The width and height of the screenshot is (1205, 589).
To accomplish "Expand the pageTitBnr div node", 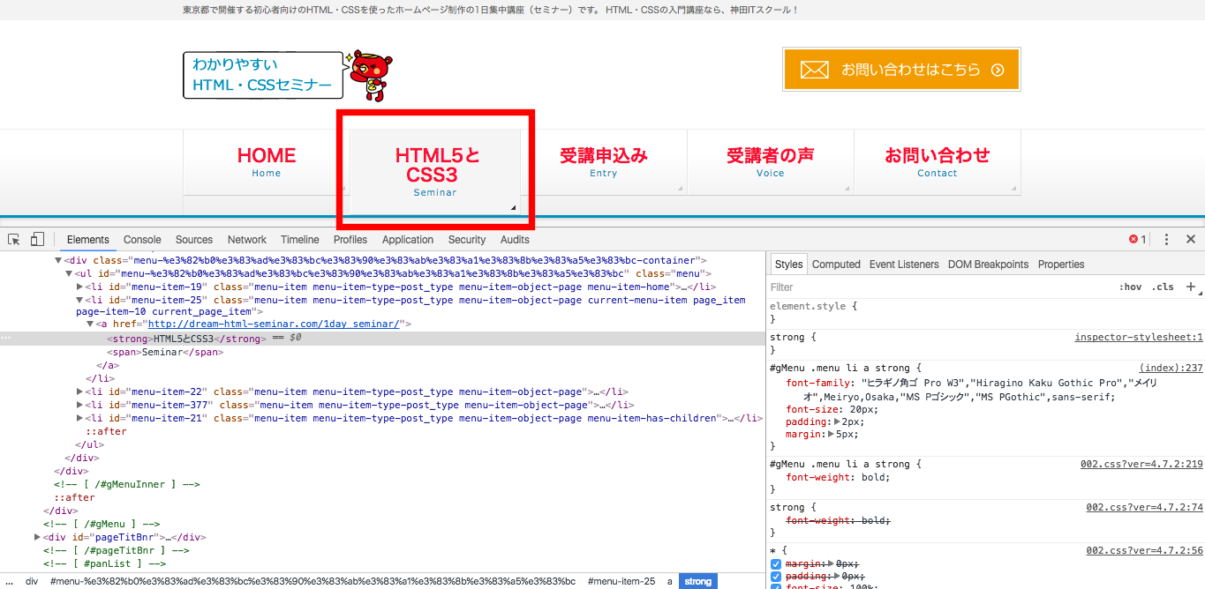I will click(x=38, y=537).
